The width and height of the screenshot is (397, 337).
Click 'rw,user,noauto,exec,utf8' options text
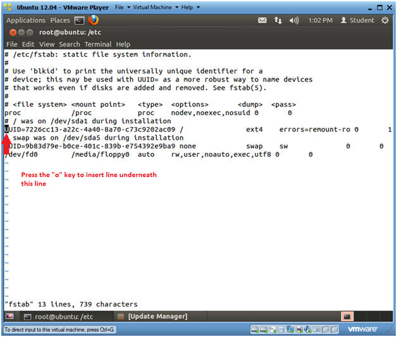(221, 154)
